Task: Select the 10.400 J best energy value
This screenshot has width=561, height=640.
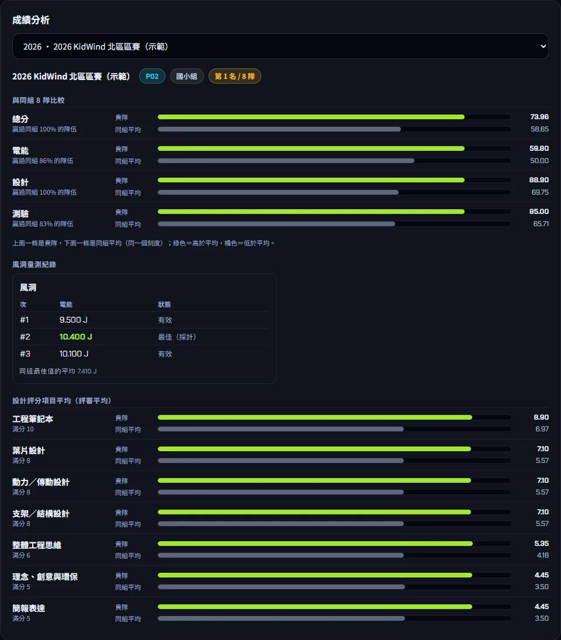Action: pyautogui.click(x=75, y=337)
